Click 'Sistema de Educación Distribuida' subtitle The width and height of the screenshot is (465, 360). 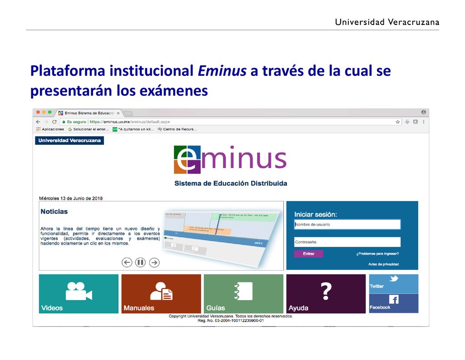(231, 183)
